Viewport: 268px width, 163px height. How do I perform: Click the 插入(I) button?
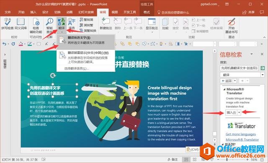[231, 113]
